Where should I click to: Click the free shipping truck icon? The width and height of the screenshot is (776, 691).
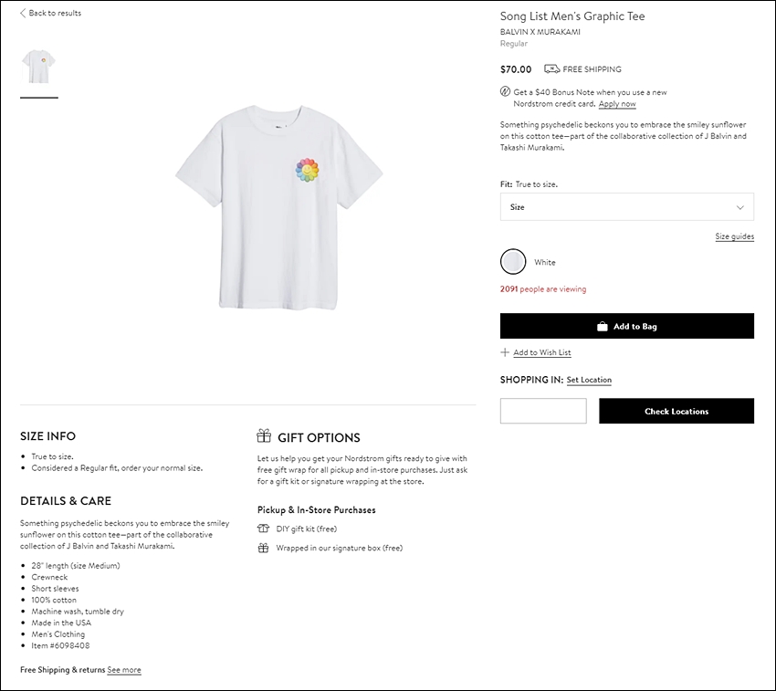click(x=551, y=68)
